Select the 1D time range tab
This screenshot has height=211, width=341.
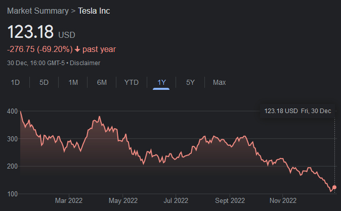15,82
